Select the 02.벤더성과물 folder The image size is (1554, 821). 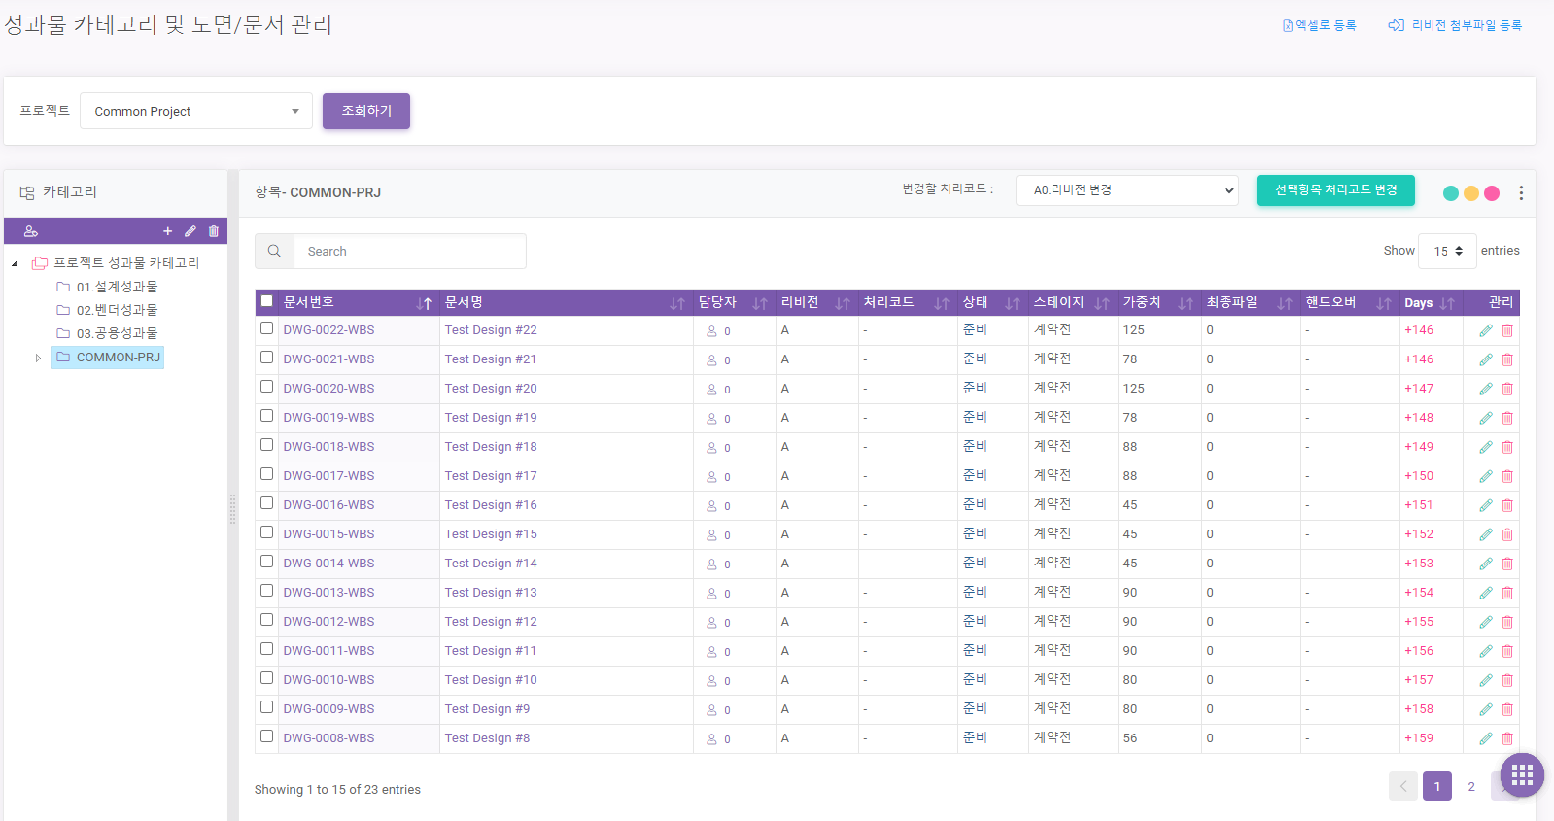click(107, 310)
